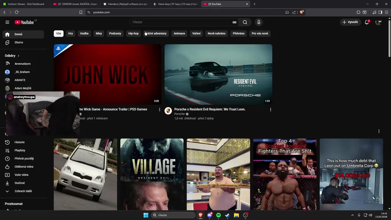Bookmark this page in the browser
This screenshot has width=391, height=220.
tap(81, 12)
